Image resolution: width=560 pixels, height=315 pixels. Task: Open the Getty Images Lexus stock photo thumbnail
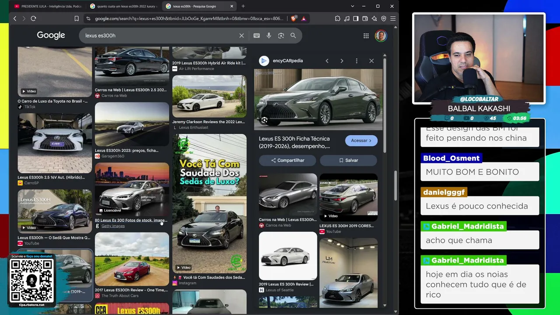(132, 189)
